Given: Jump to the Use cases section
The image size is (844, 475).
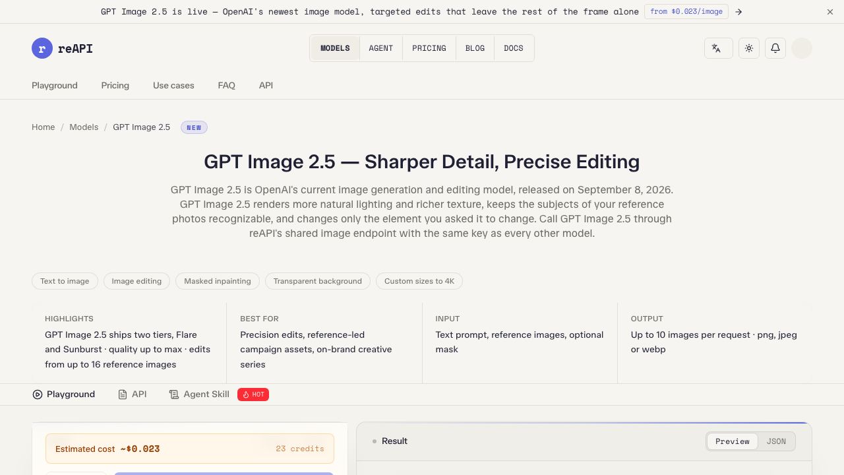Looking at the screenshot, I should (x=173, y=85).
